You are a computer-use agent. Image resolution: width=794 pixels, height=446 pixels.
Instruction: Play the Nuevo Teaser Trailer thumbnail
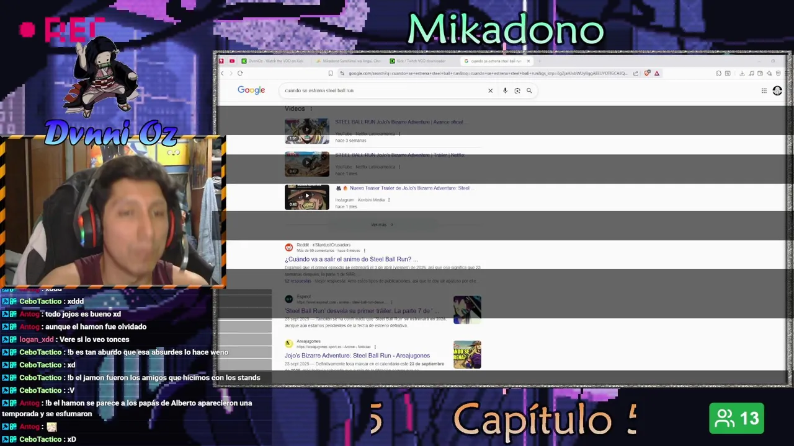point(307,197)
